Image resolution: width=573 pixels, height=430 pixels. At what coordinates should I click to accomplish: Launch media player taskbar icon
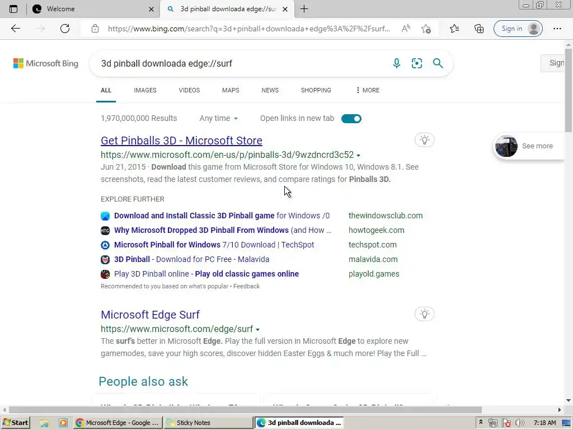click(x=63, y=423)
